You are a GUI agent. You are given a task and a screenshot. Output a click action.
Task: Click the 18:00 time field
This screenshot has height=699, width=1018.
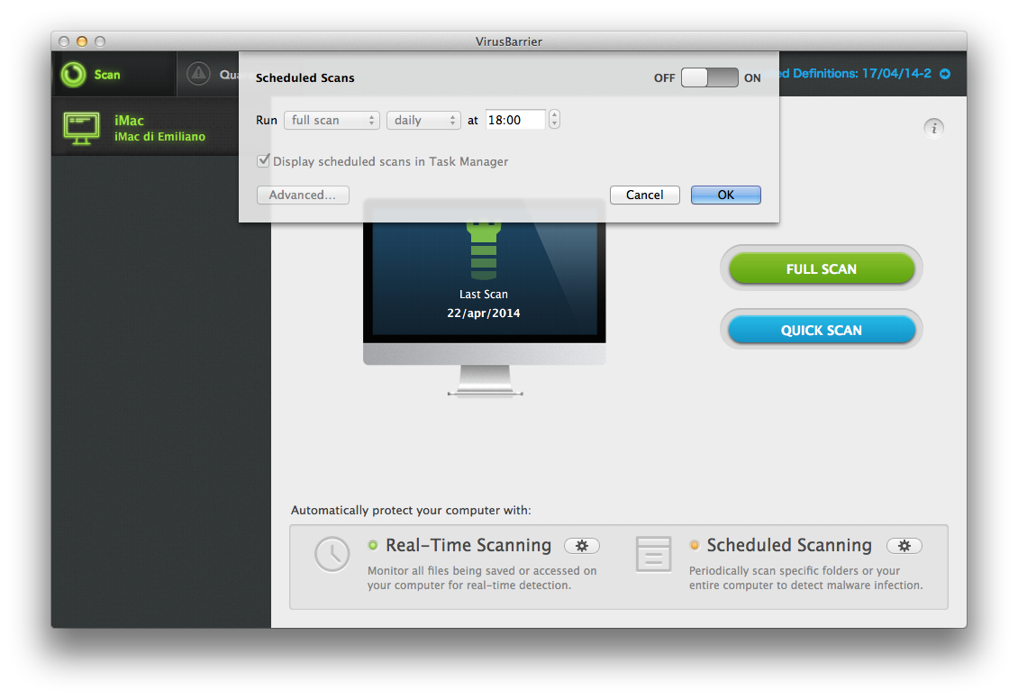coord(515,120)
